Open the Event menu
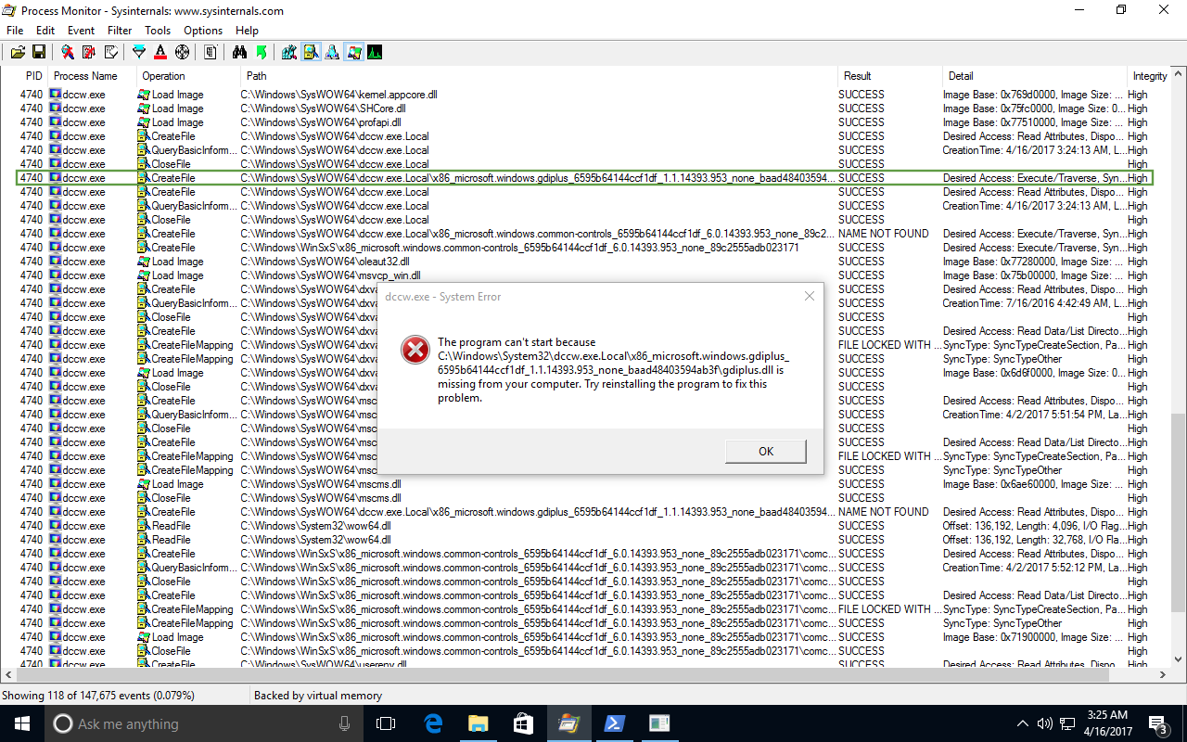The width and height of the screenshot is (1187, 742). pos(82,31)
